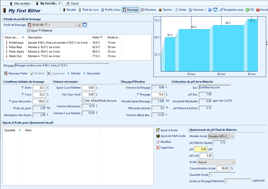Enable Vol. d'Eau/fonds de cuve checkbox

click(x=83, y=101)
